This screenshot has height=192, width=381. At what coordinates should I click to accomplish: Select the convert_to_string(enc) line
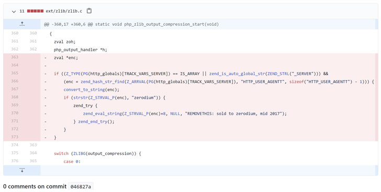coord(92,89)
